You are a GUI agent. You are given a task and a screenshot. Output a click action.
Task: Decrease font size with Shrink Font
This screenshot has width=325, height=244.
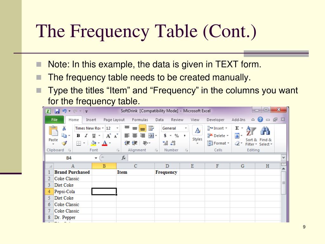pos(116,136)
